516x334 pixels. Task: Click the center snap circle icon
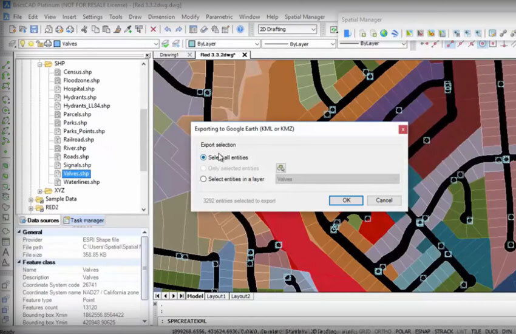click(x=482, y=44)
